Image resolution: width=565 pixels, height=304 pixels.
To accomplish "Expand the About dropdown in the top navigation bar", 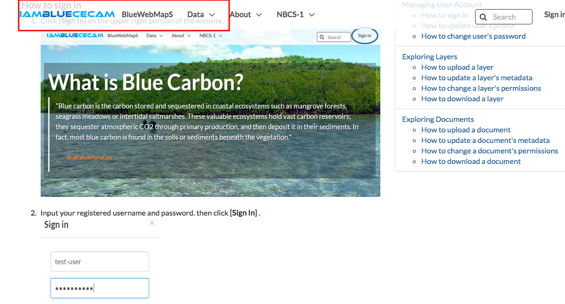I will point(245,14).
